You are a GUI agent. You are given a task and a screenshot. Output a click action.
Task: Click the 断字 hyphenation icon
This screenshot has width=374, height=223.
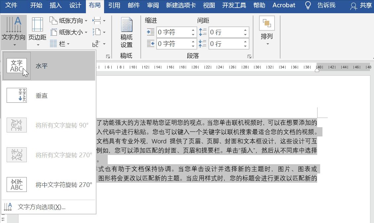coord(96,43)
